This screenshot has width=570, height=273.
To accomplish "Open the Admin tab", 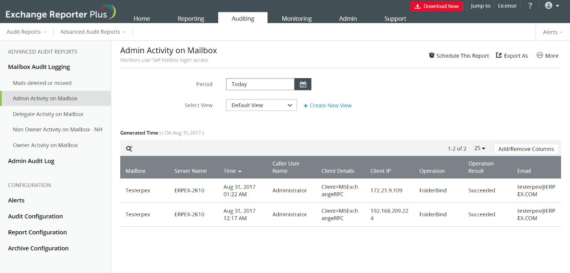I will pyautogui.click(x=348, y=19).
